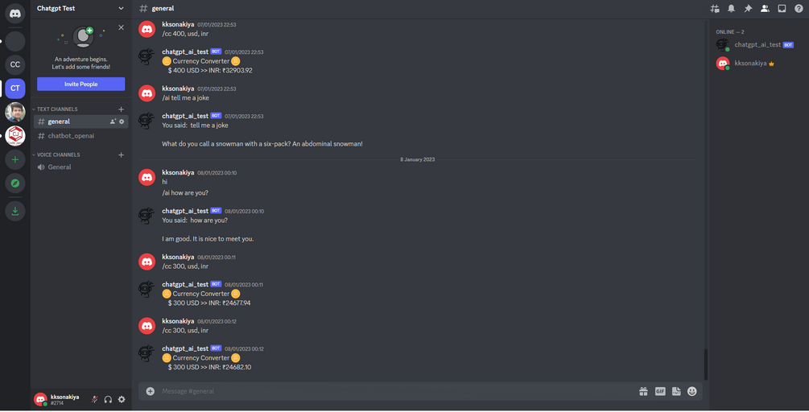Click the Invite People button
This screenshot has width=809, height=412.
81,84
